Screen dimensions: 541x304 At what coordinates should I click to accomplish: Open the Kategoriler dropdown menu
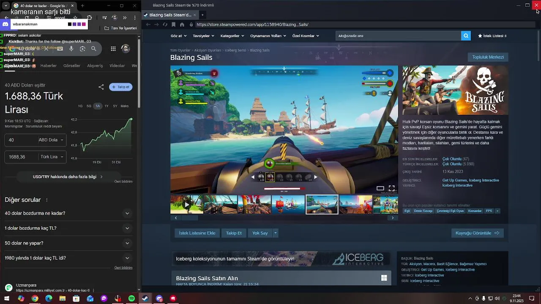(x=232, y=36)
